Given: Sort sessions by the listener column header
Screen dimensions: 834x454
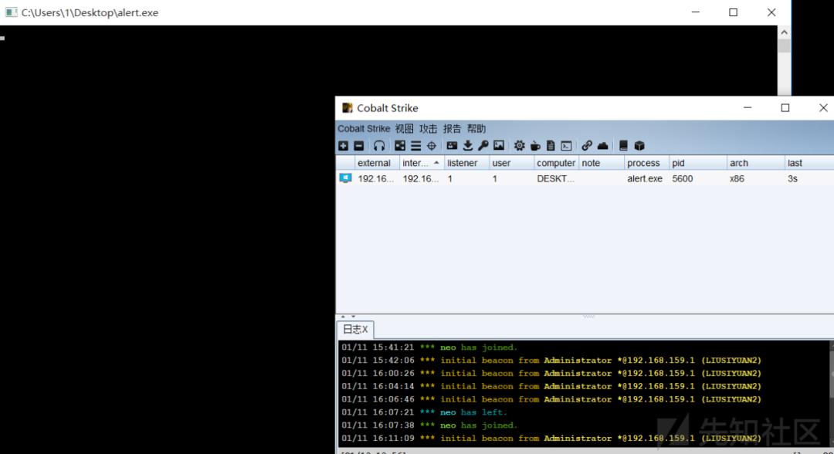Looking at the screenshot, I should click(466, 163).
